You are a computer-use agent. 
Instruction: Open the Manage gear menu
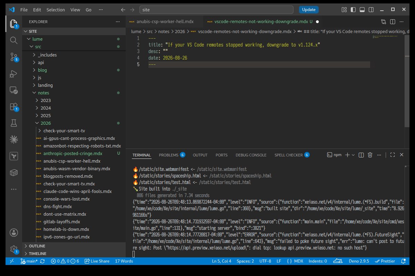tap(13, 249)
